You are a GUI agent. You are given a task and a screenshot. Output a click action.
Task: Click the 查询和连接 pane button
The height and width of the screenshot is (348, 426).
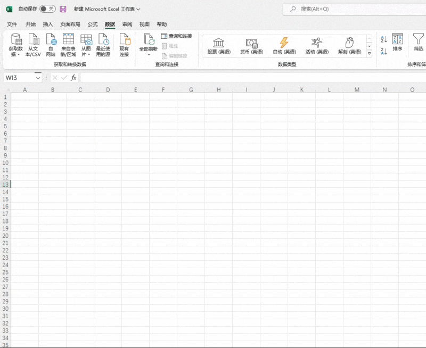click(x=176, y=36)
